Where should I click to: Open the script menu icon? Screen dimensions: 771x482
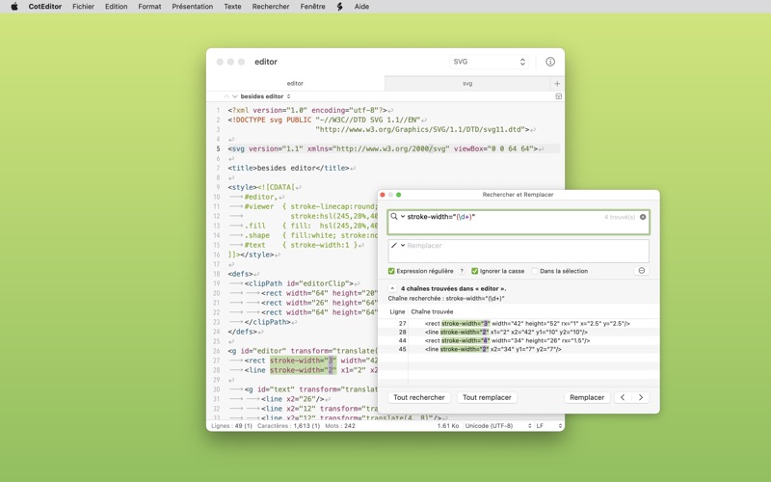coord(339,7)
